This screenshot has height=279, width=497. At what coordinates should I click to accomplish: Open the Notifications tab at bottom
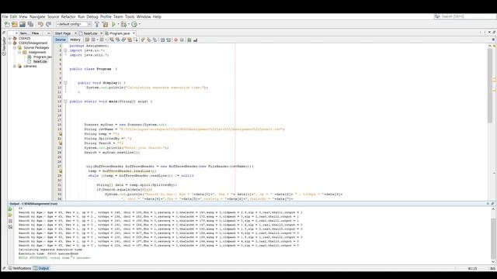(19, 268)
